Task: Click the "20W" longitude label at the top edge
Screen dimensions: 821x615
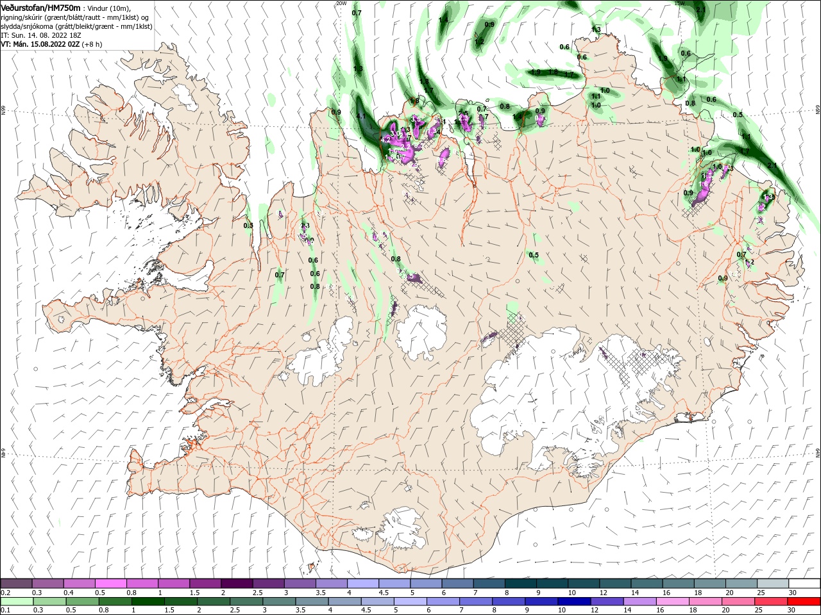Action: point(341,3)
